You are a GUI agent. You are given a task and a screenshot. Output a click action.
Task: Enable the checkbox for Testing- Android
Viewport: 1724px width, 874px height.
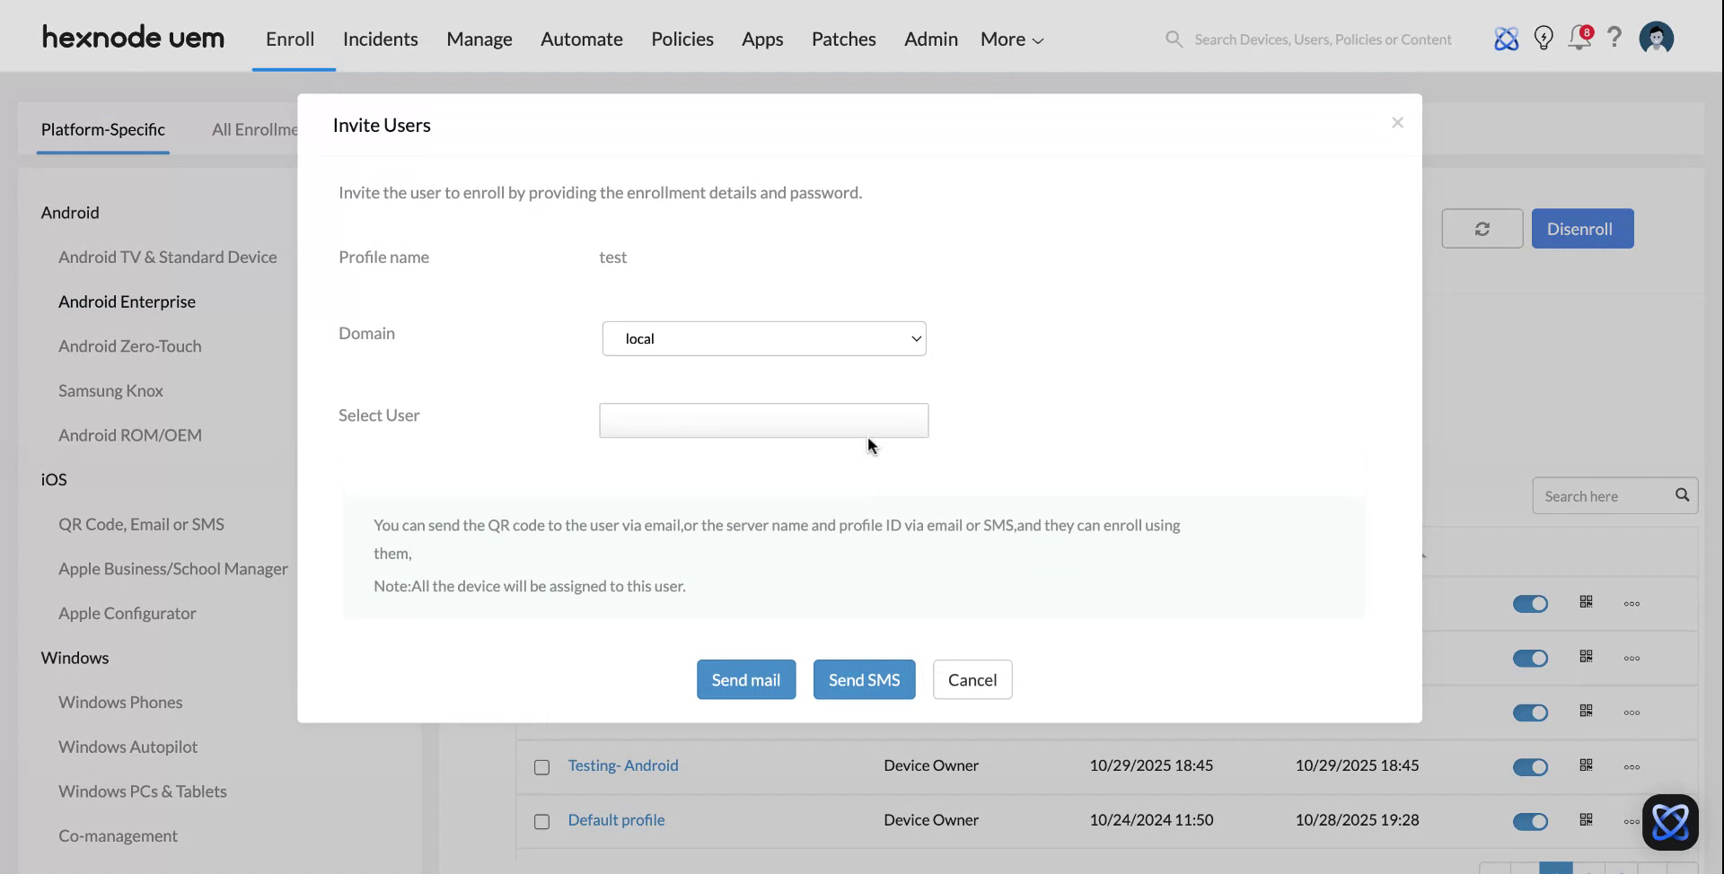(x=541, y=767)
